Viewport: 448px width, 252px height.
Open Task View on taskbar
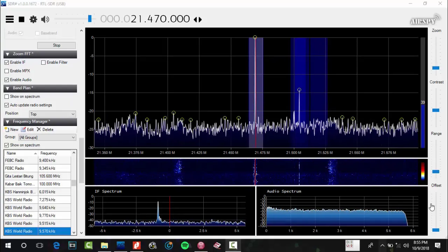(x=40, y=245)
